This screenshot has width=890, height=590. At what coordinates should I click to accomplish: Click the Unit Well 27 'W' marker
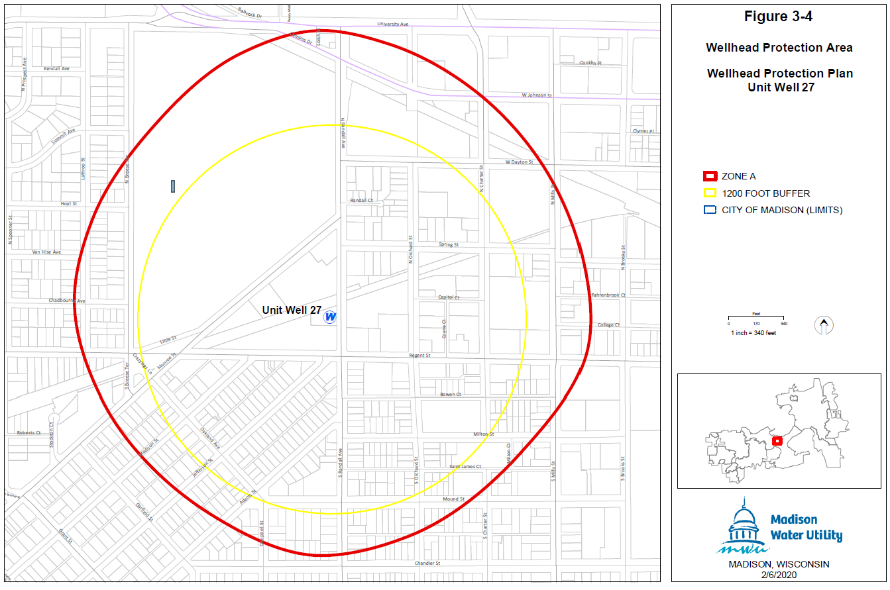coord(330,317)
